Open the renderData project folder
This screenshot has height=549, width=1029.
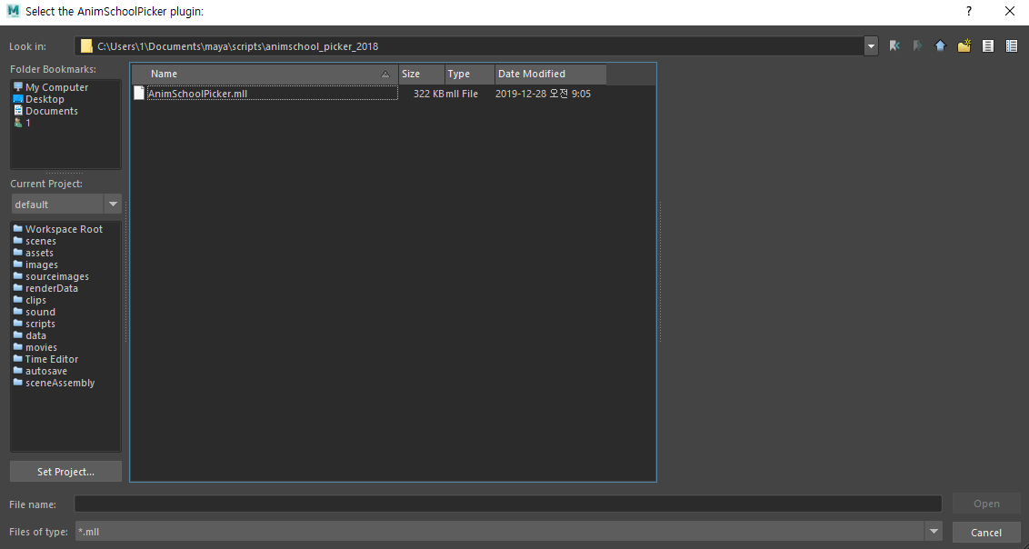pos(52,289)
